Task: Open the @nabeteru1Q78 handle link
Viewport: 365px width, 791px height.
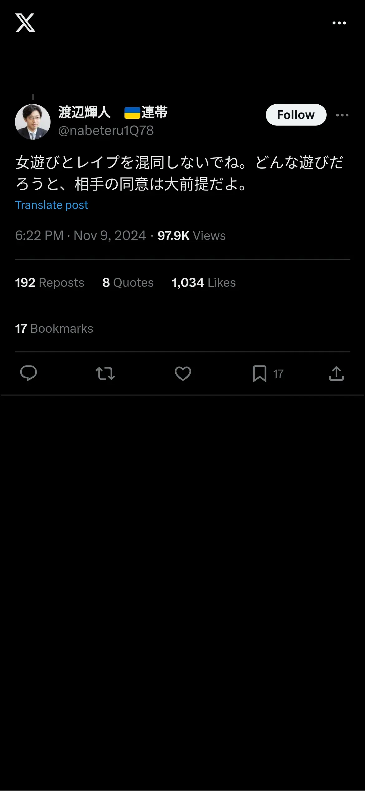Action: pyautogui.click(x=106, y=131)
